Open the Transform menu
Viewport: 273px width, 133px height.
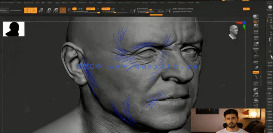171,3
